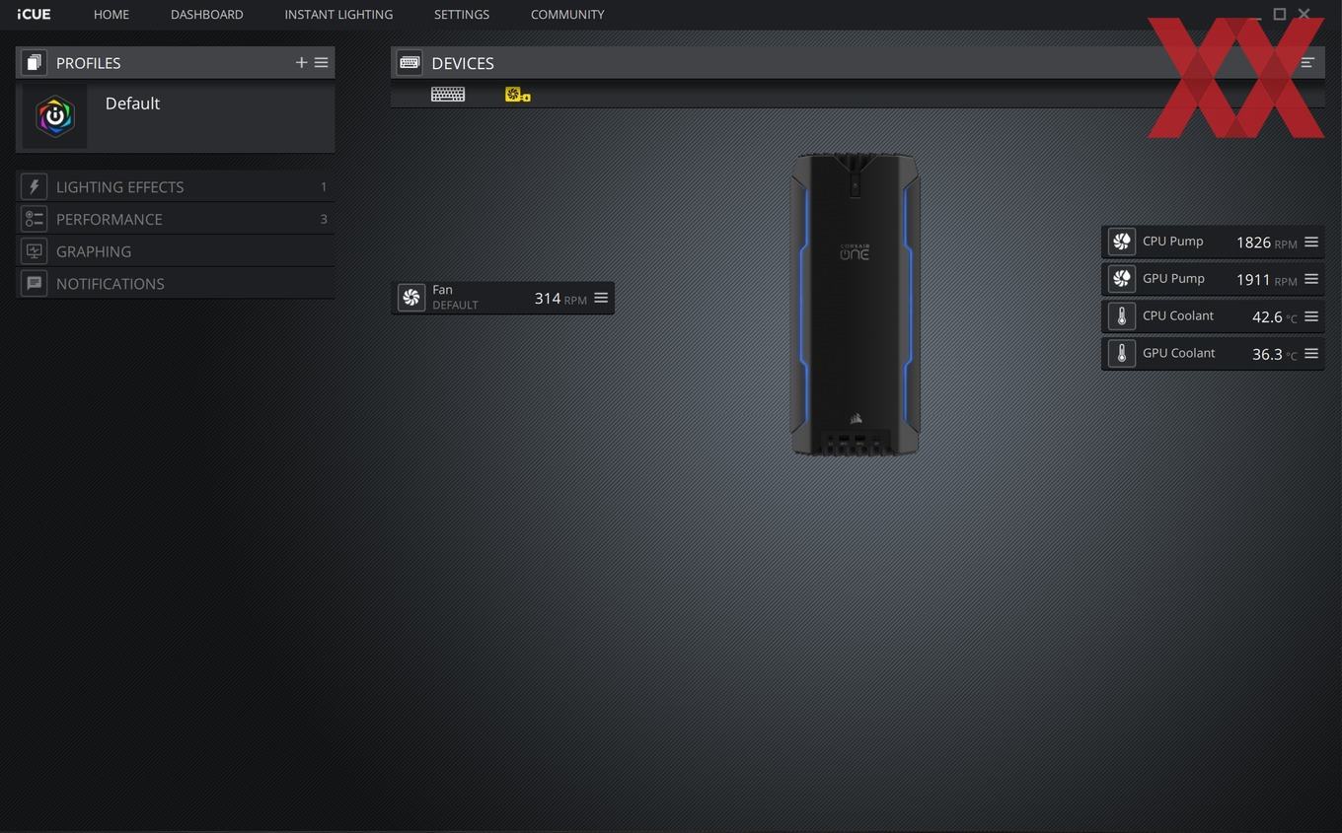Viewport: 1342px width, 833px height.
Task: Click the GPU Coolant thermometer icon
Action: pyautogui.click(x=1121, y=354)
